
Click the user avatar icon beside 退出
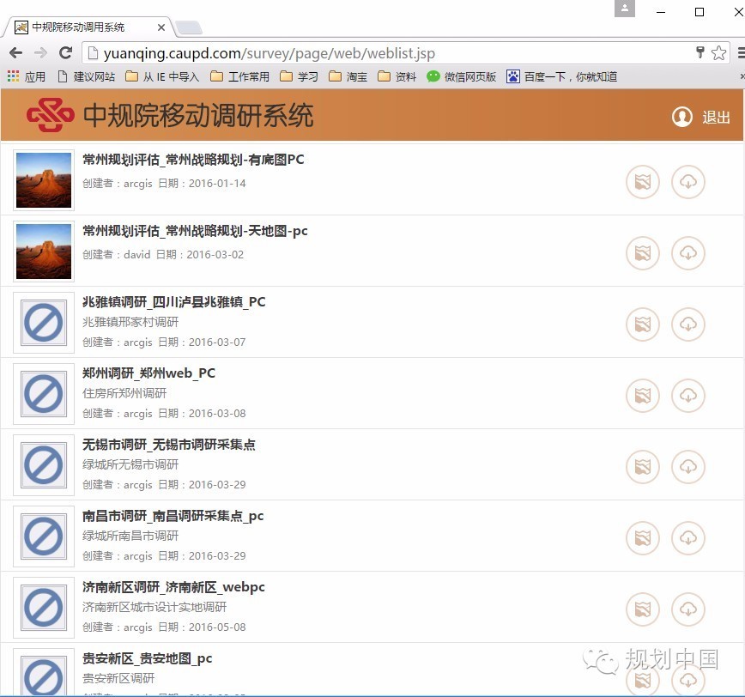[x=681, y=117]
